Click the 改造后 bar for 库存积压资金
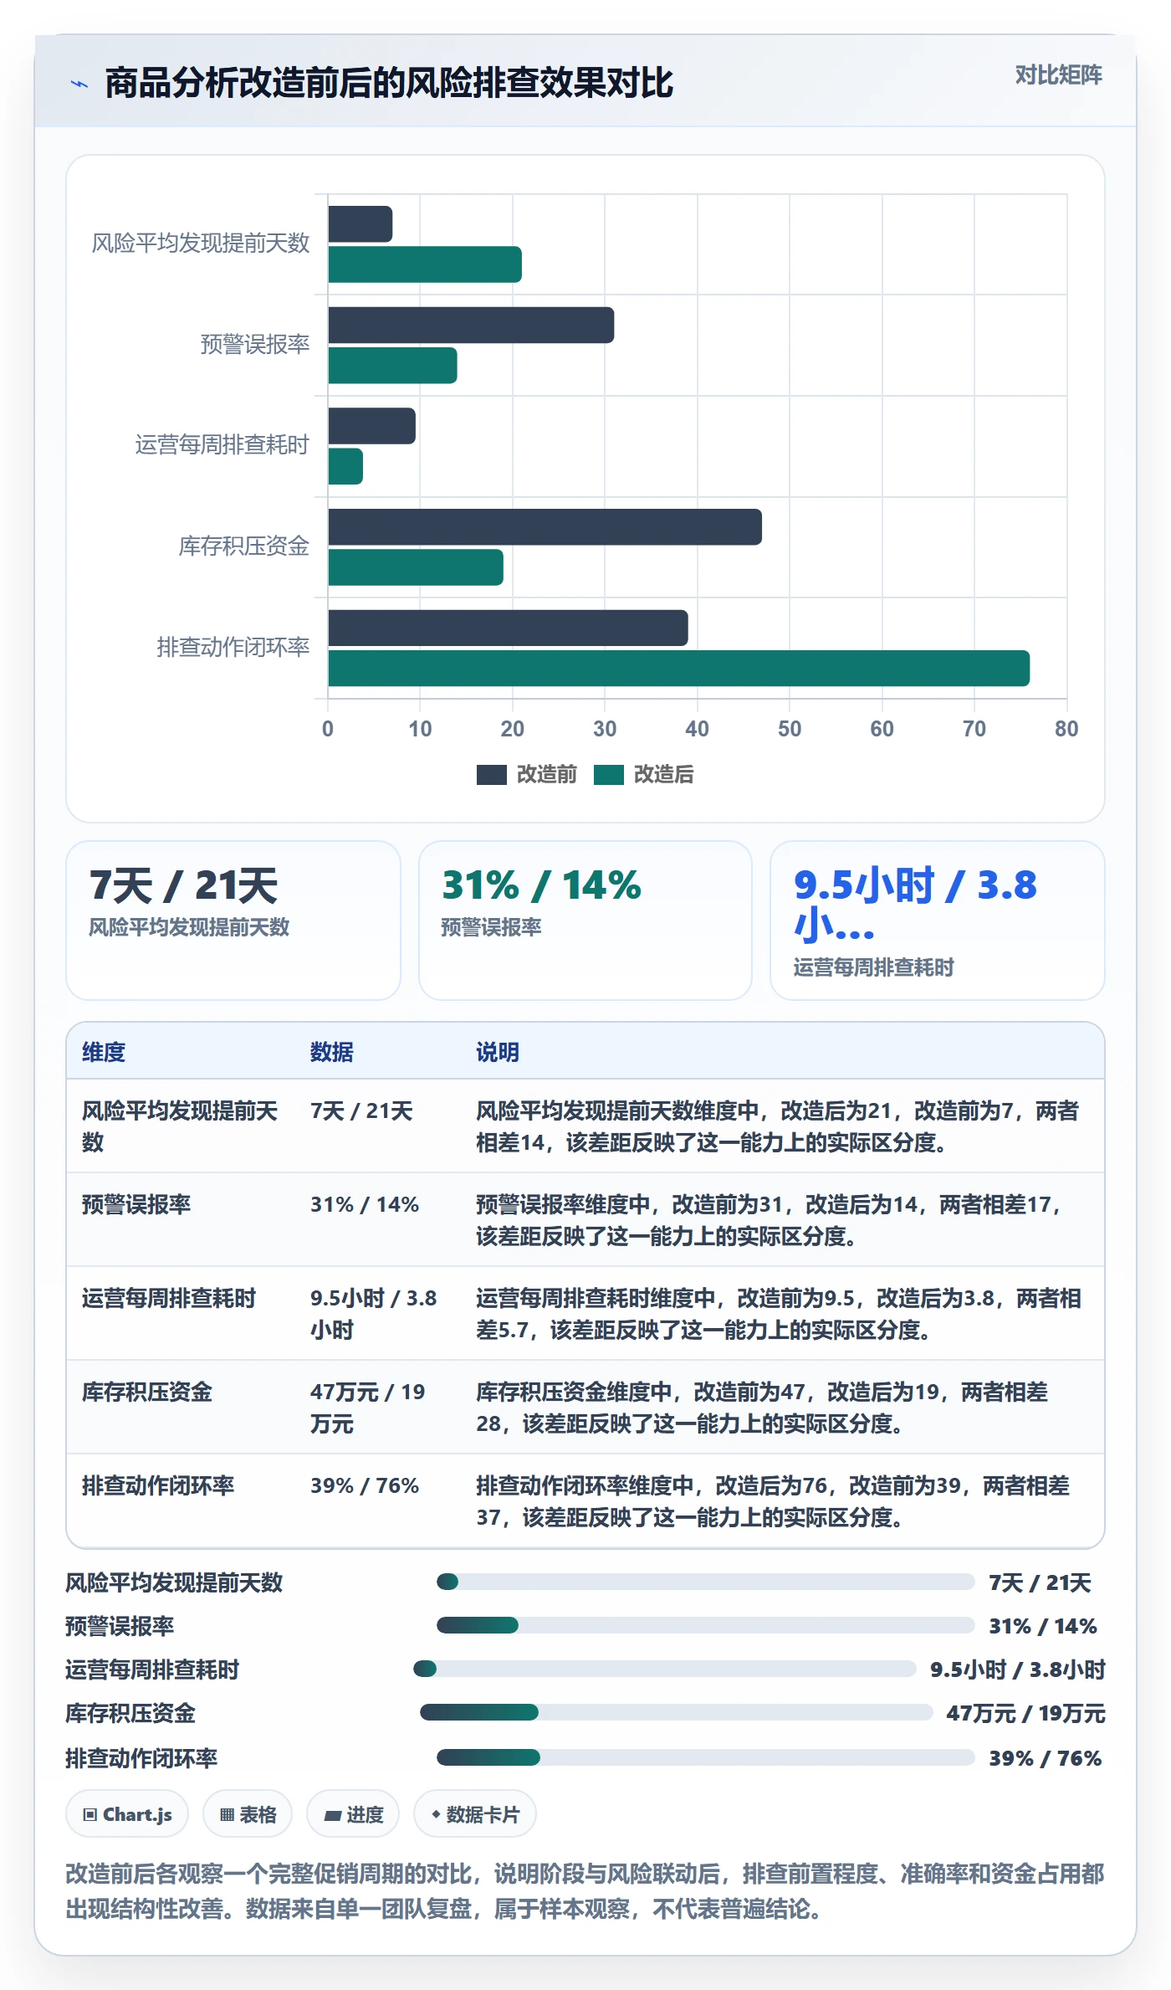1171x1990 pixels. pos(416,567)
